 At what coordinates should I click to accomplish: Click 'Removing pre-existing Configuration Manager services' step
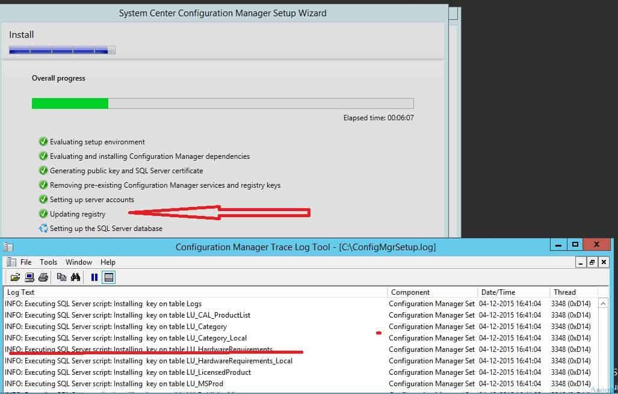point(165,185)
